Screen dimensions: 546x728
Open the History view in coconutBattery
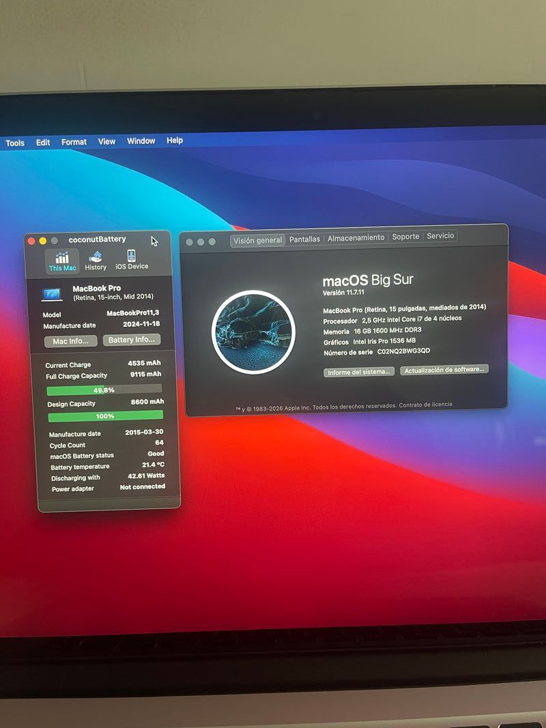(96, 261)
